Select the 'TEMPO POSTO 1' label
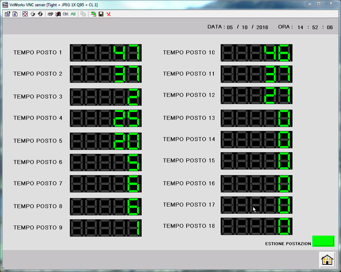This screenshot has height=272, width=341. coord(38,52)
